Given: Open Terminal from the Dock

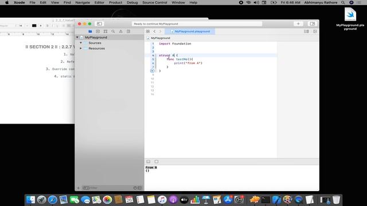Looking at the screenshot, I should click(x=266, y=200).
